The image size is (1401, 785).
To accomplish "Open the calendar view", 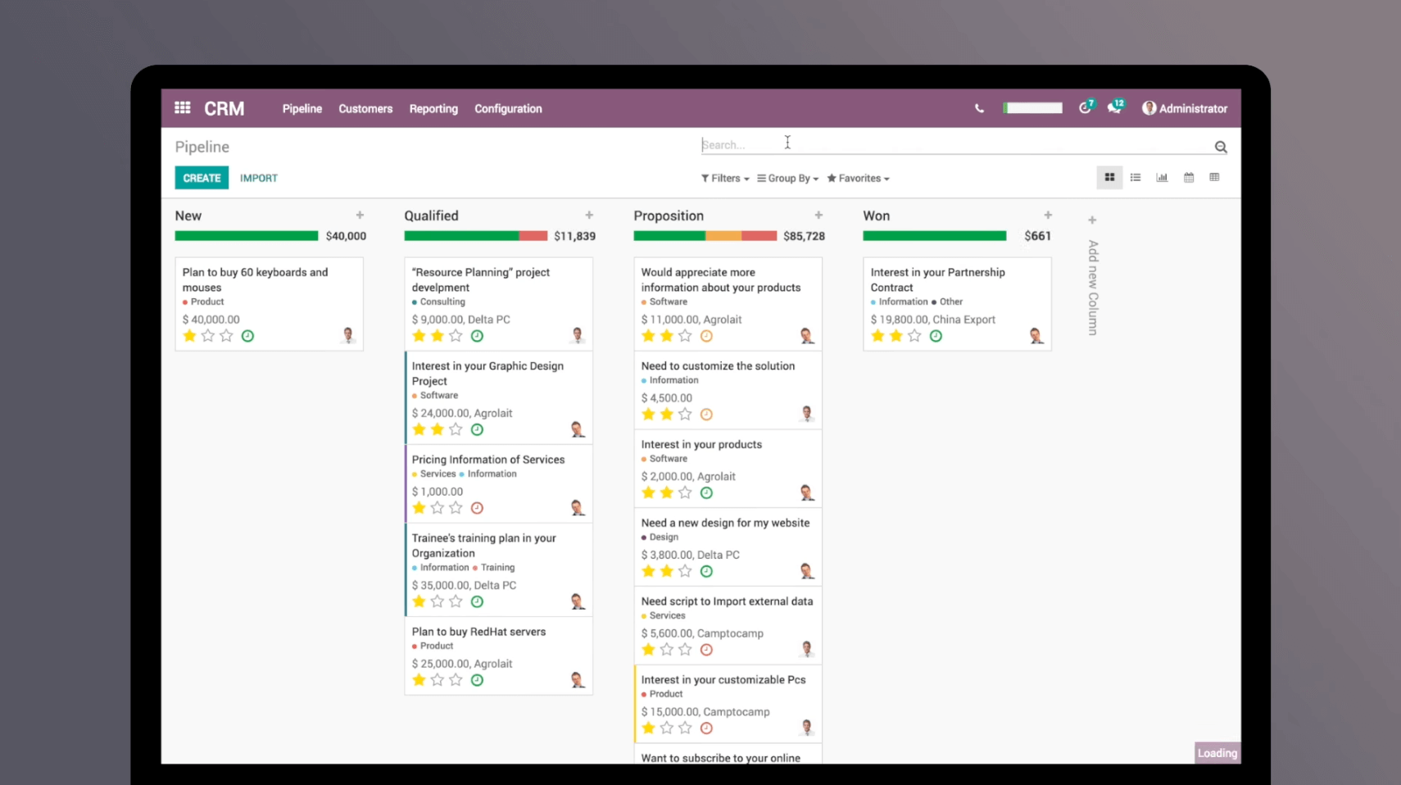I will 1188,177.
